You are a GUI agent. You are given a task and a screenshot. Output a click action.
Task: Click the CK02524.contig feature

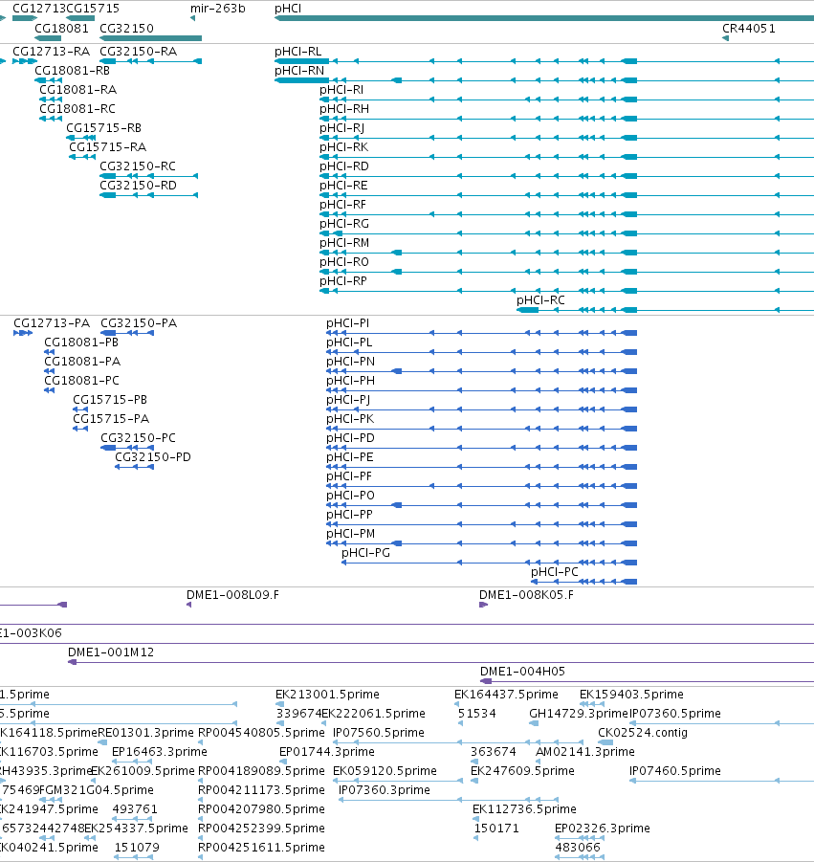643,733
